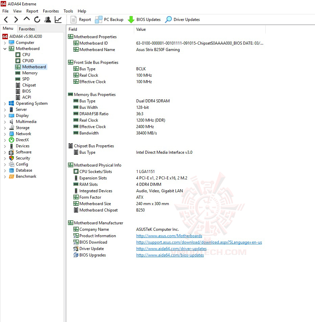This screenshot has height=322, width=315.
Task: Go back with the left arrow icon
Action: [x=6, y=20]
